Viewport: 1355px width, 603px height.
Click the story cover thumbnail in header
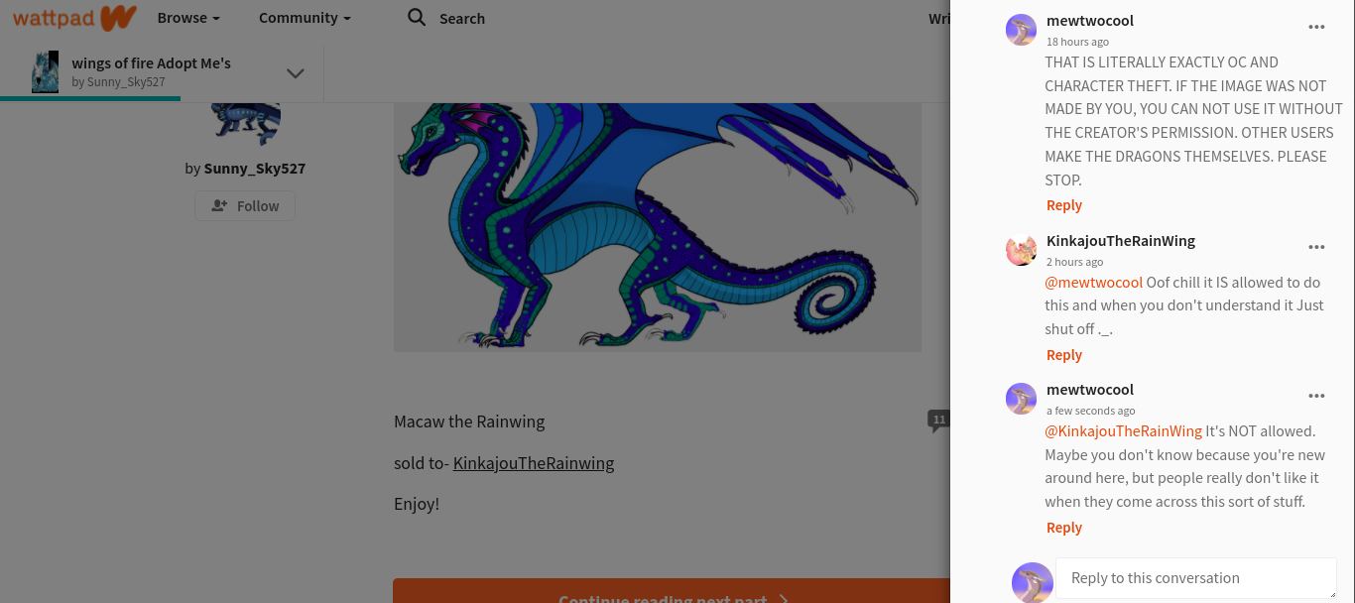[45, 72]
